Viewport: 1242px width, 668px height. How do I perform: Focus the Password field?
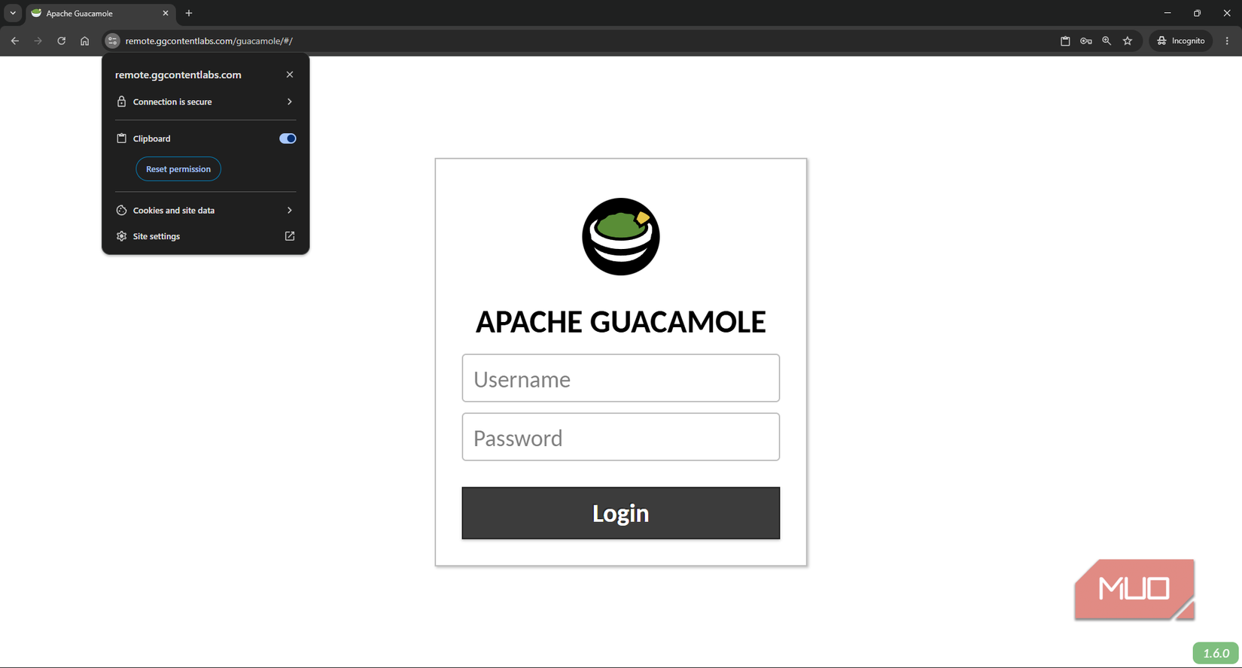pos(621,437)
